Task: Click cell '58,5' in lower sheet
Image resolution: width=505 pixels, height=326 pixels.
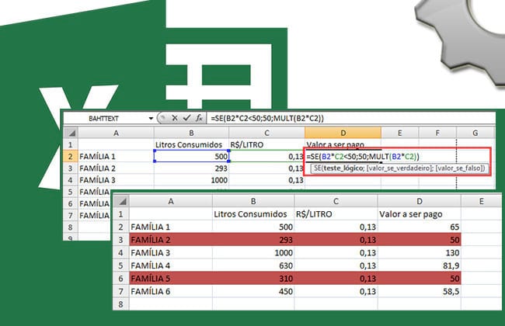Action: [x=419, y=291]
